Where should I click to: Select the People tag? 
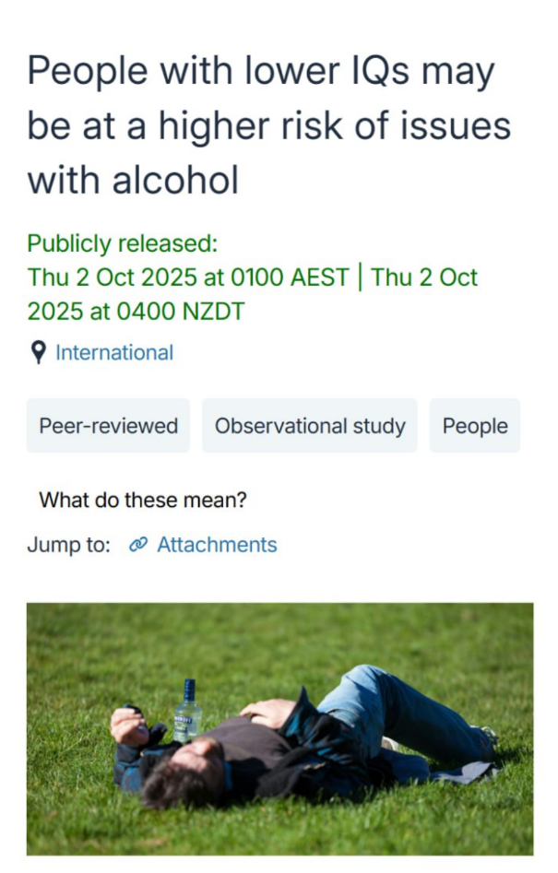[475, 426]
